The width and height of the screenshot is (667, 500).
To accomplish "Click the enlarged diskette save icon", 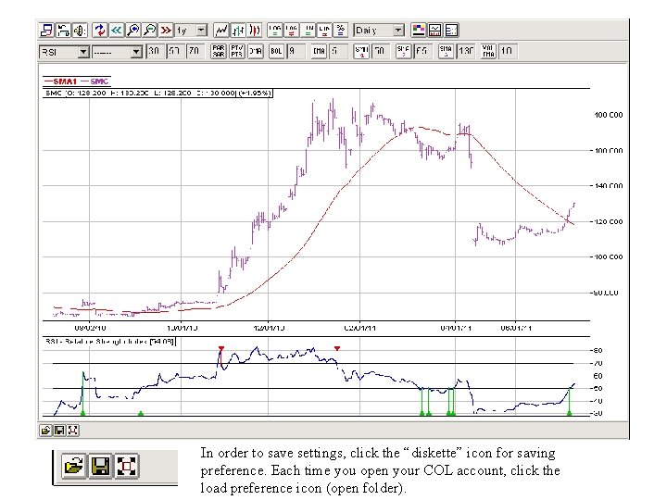I will [100, 466].
